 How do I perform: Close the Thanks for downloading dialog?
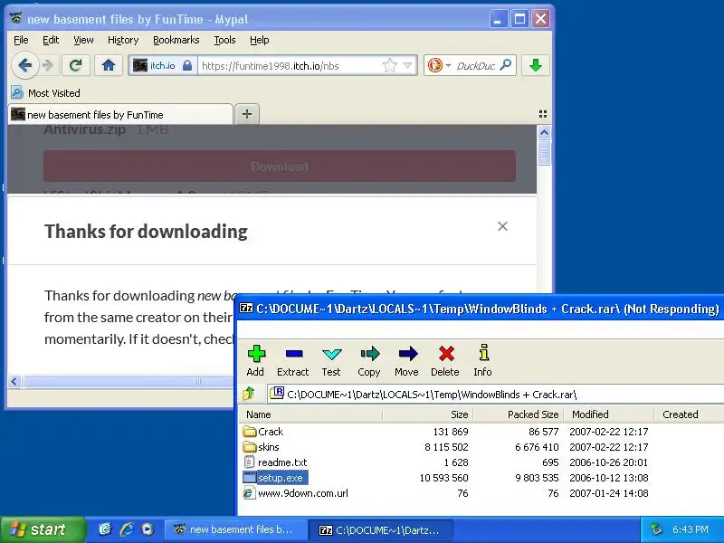pos(502,226)
